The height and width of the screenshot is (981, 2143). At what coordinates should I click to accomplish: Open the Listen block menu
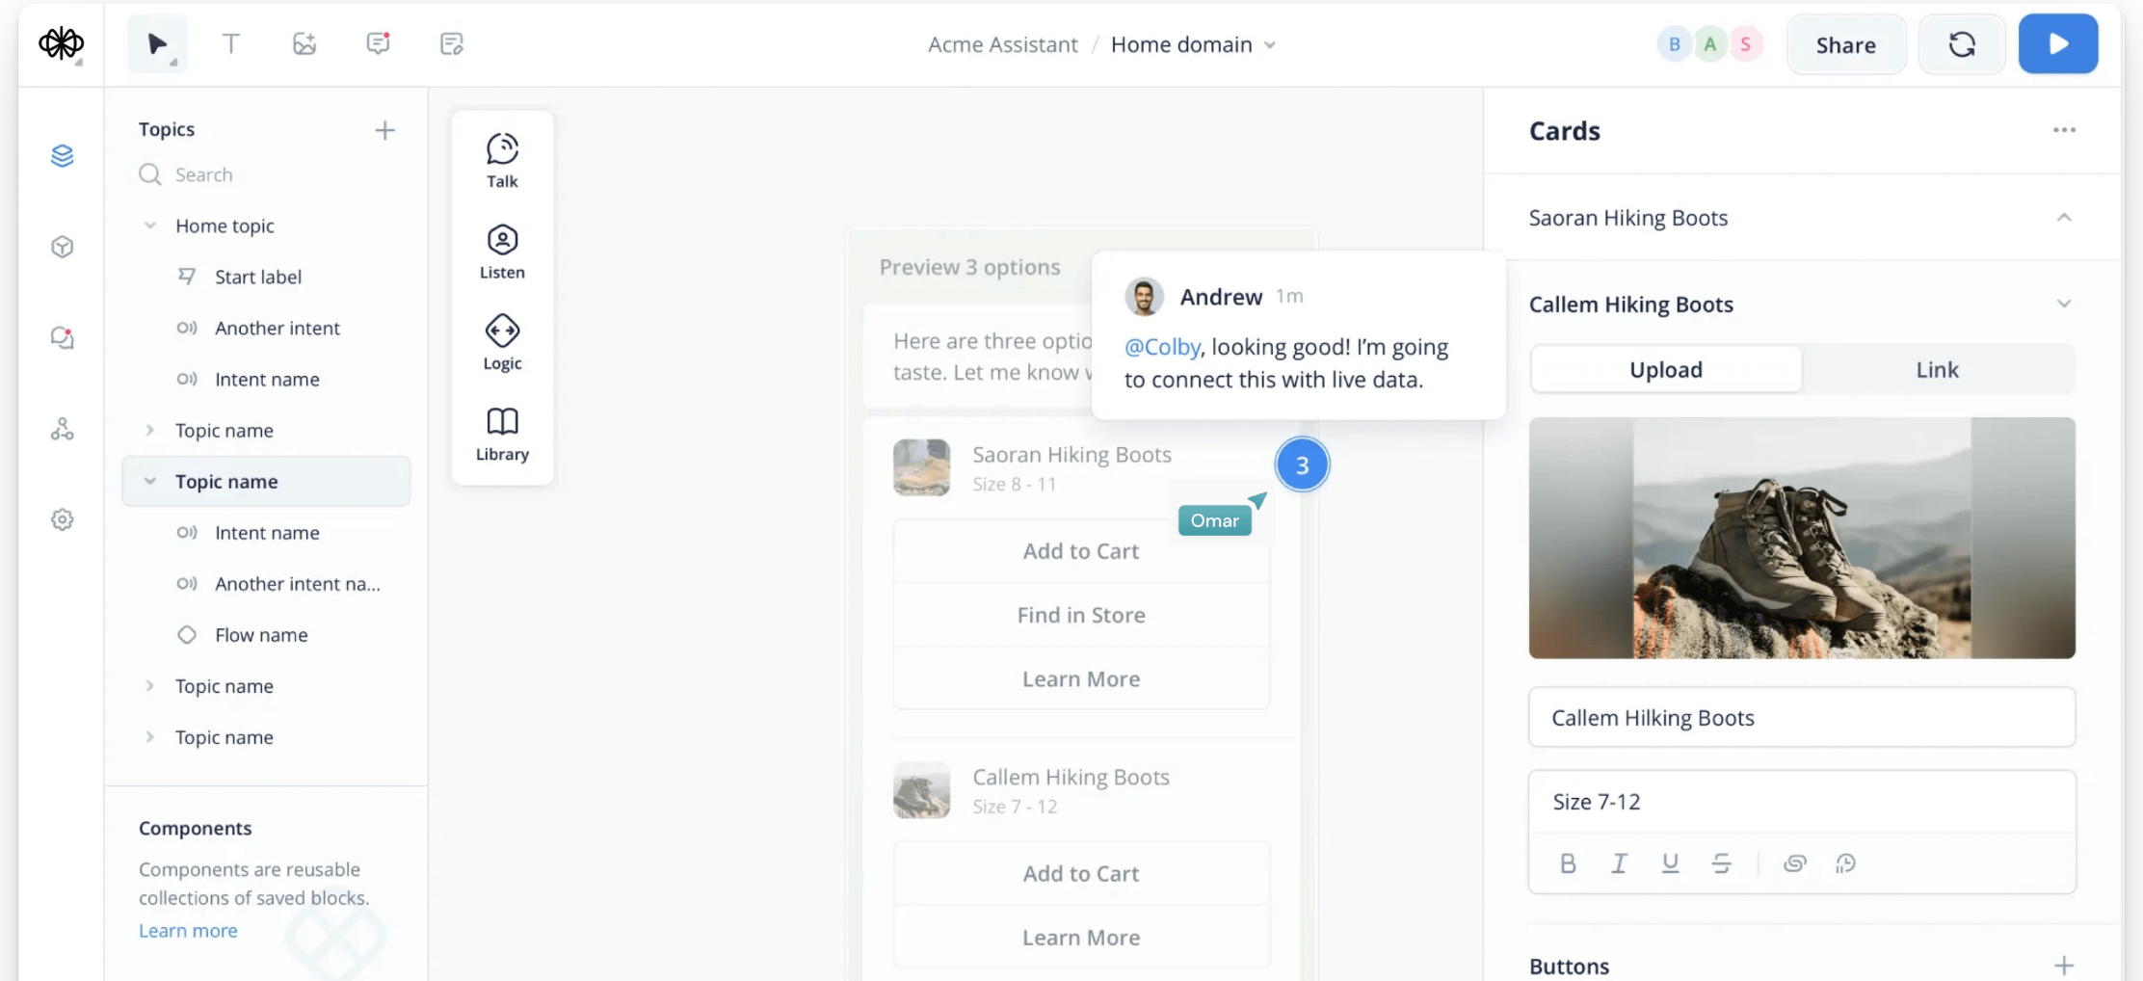coord(502,252)
